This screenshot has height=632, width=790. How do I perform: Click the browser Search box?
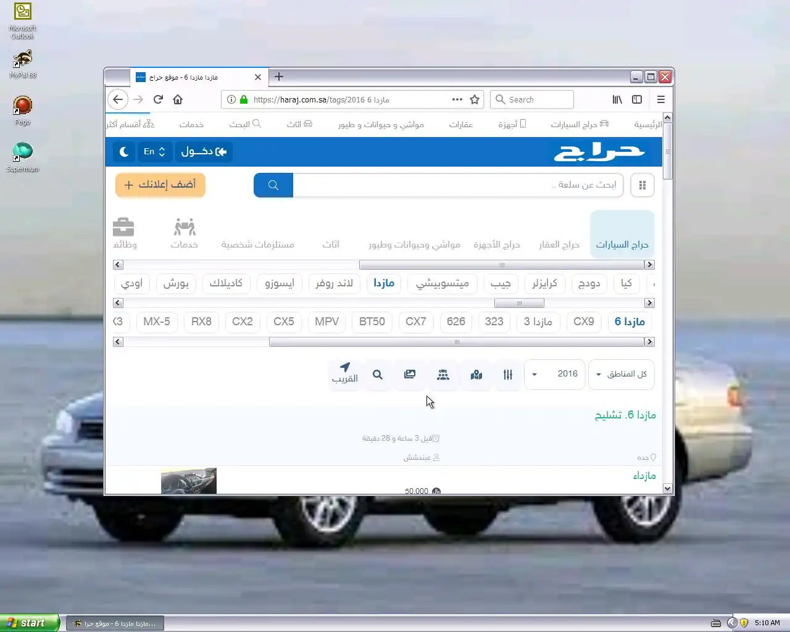coord(532,99)
